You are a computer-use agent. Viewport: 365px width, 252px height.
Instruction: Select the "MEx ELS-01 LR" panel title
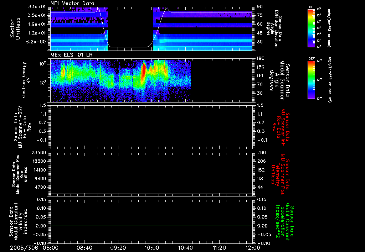click(71, 55)
